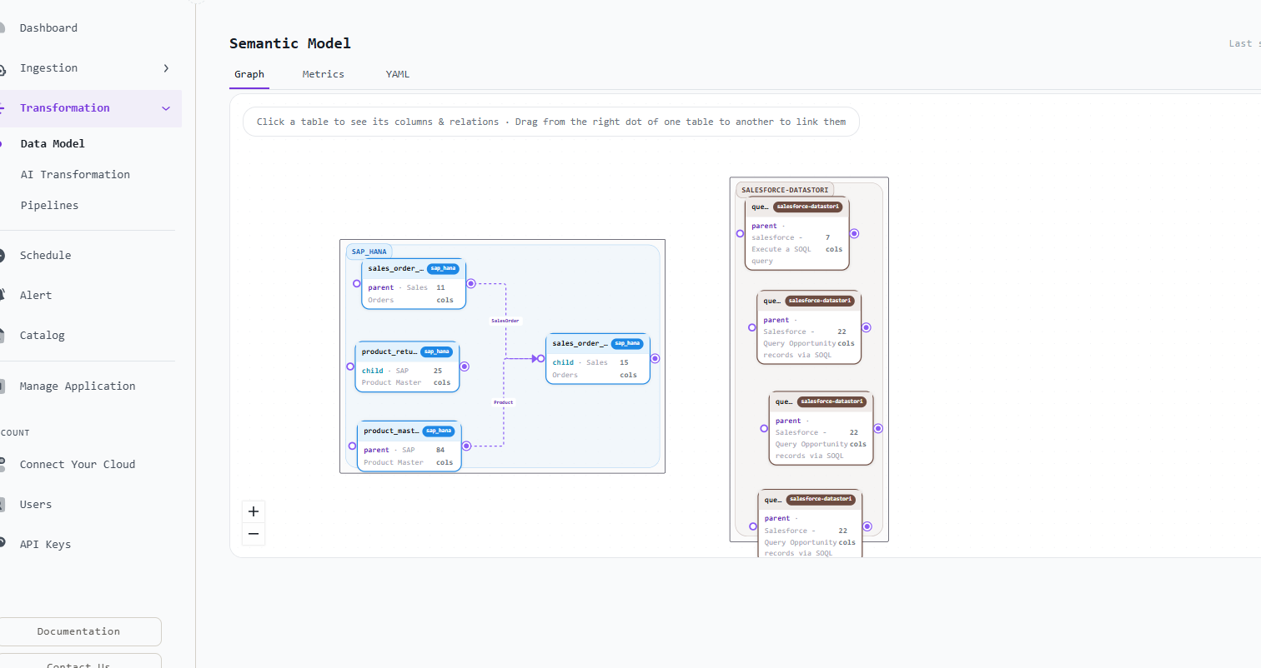
Task: Click sap_hana badge on child sales_order node
Action: [627, 343]
